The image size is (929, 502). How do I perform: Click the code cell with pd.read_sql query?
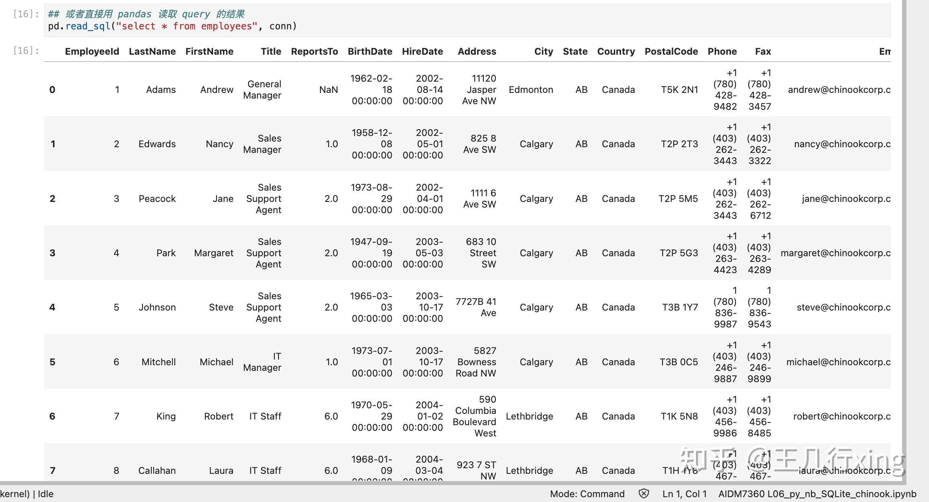point(467,21)
